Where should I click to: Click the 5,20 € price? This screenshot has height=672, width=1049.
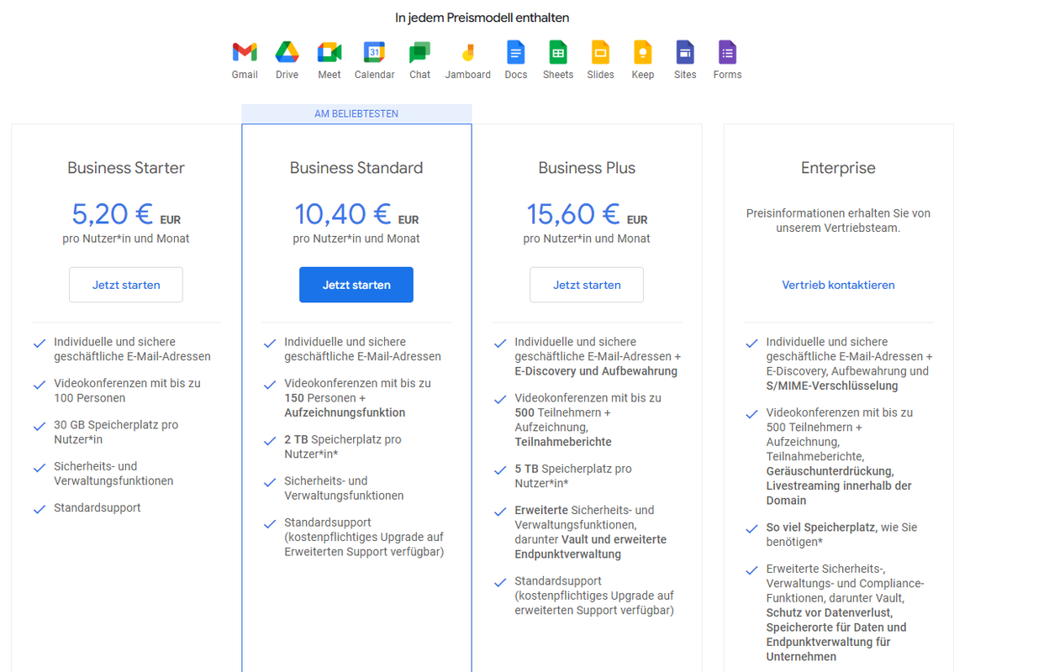(x=113, y=214)
